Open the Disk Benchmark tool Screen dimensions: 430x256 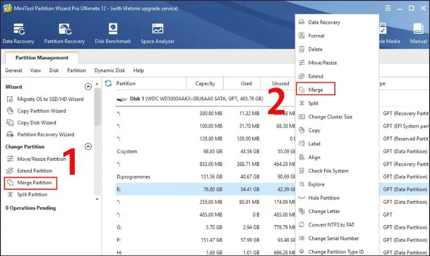(113, 33)
